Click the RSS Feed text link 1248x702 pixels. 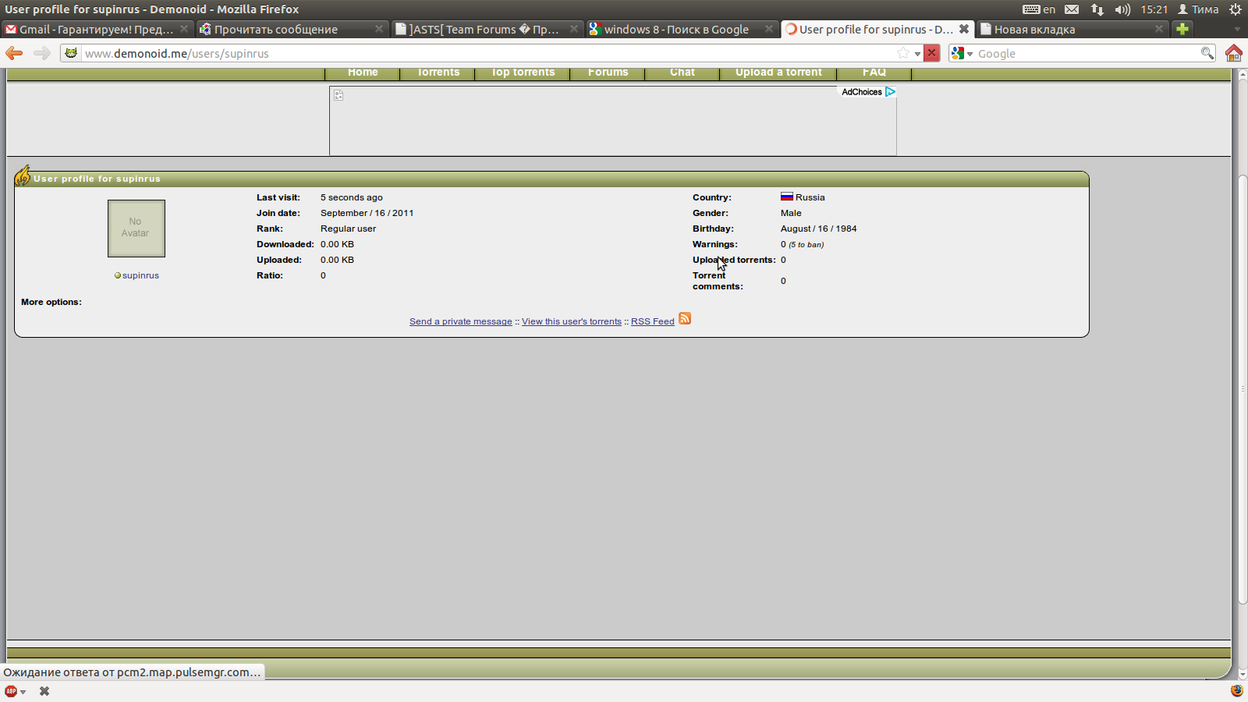pyautogui.click(x=653, y=321)
